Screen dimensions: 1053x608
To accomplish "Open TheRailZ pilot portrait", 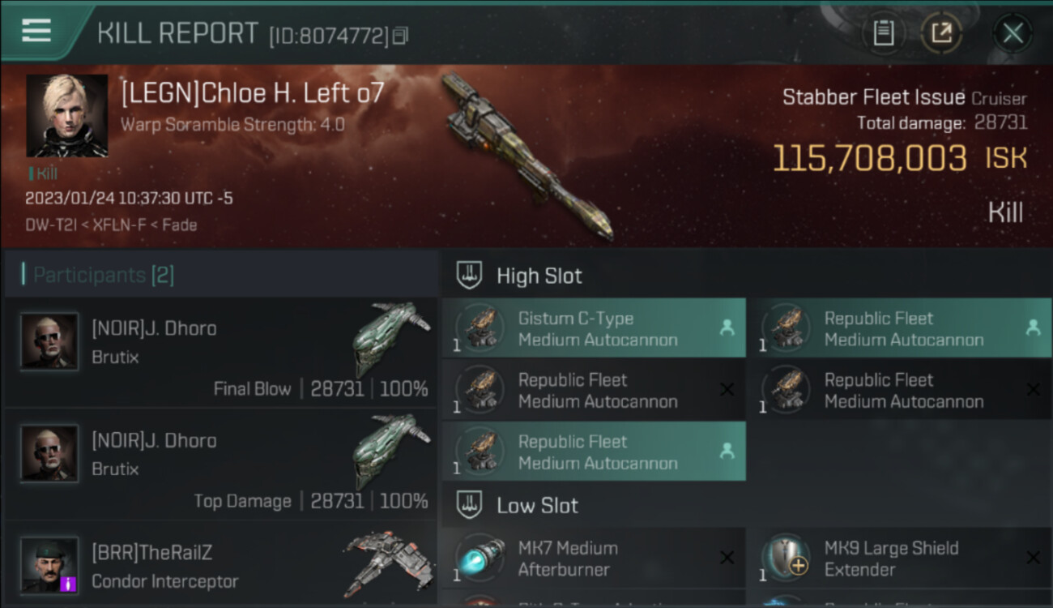I will click(x=49, y=564).
